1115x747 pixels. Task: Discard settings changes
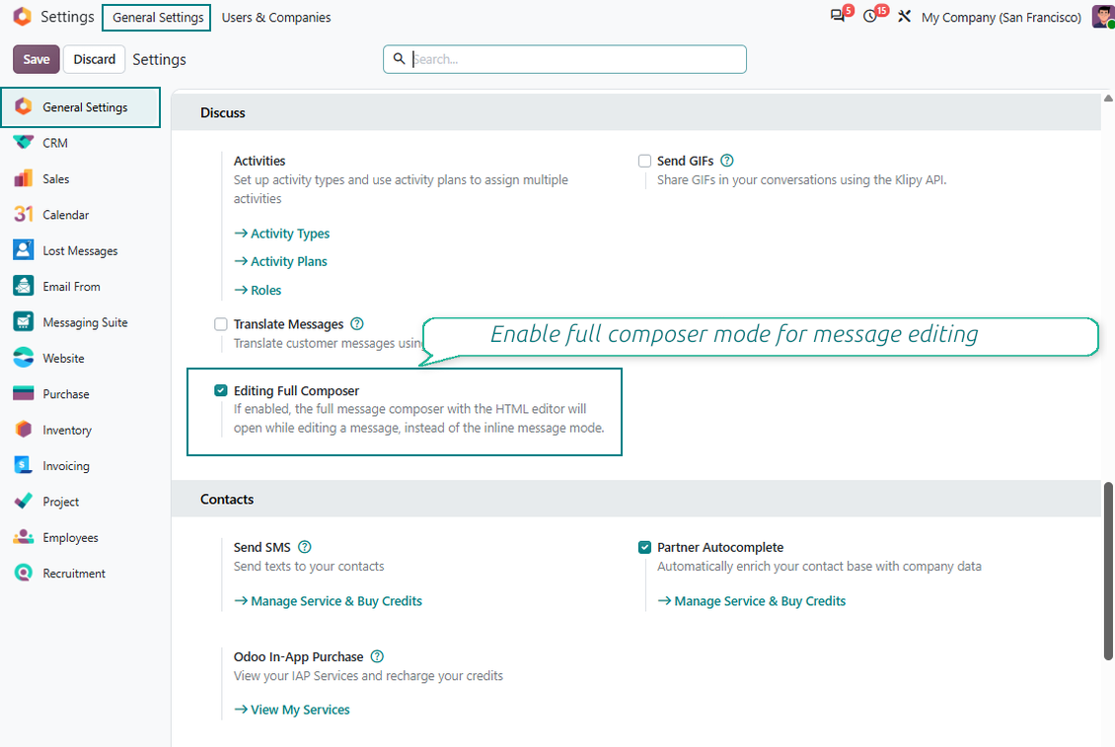pyautogui.click(x=94, y=59)
